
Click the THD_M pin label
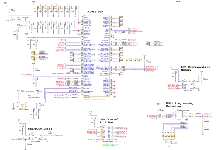[106, 37]
